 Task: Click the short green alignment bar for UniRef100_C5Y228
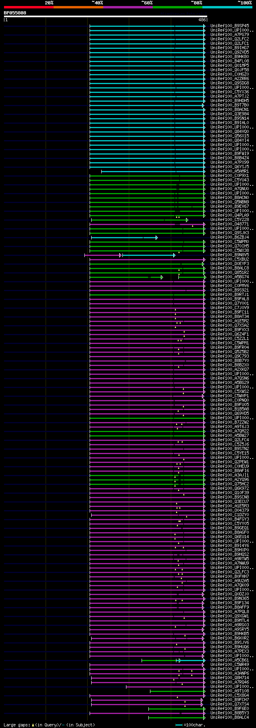[140, 220]
